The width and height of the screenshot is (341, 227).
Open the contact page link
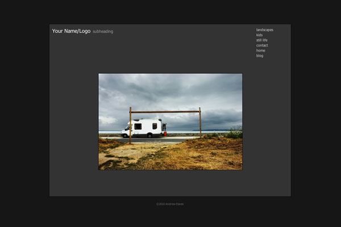click(x=262, y=45)
